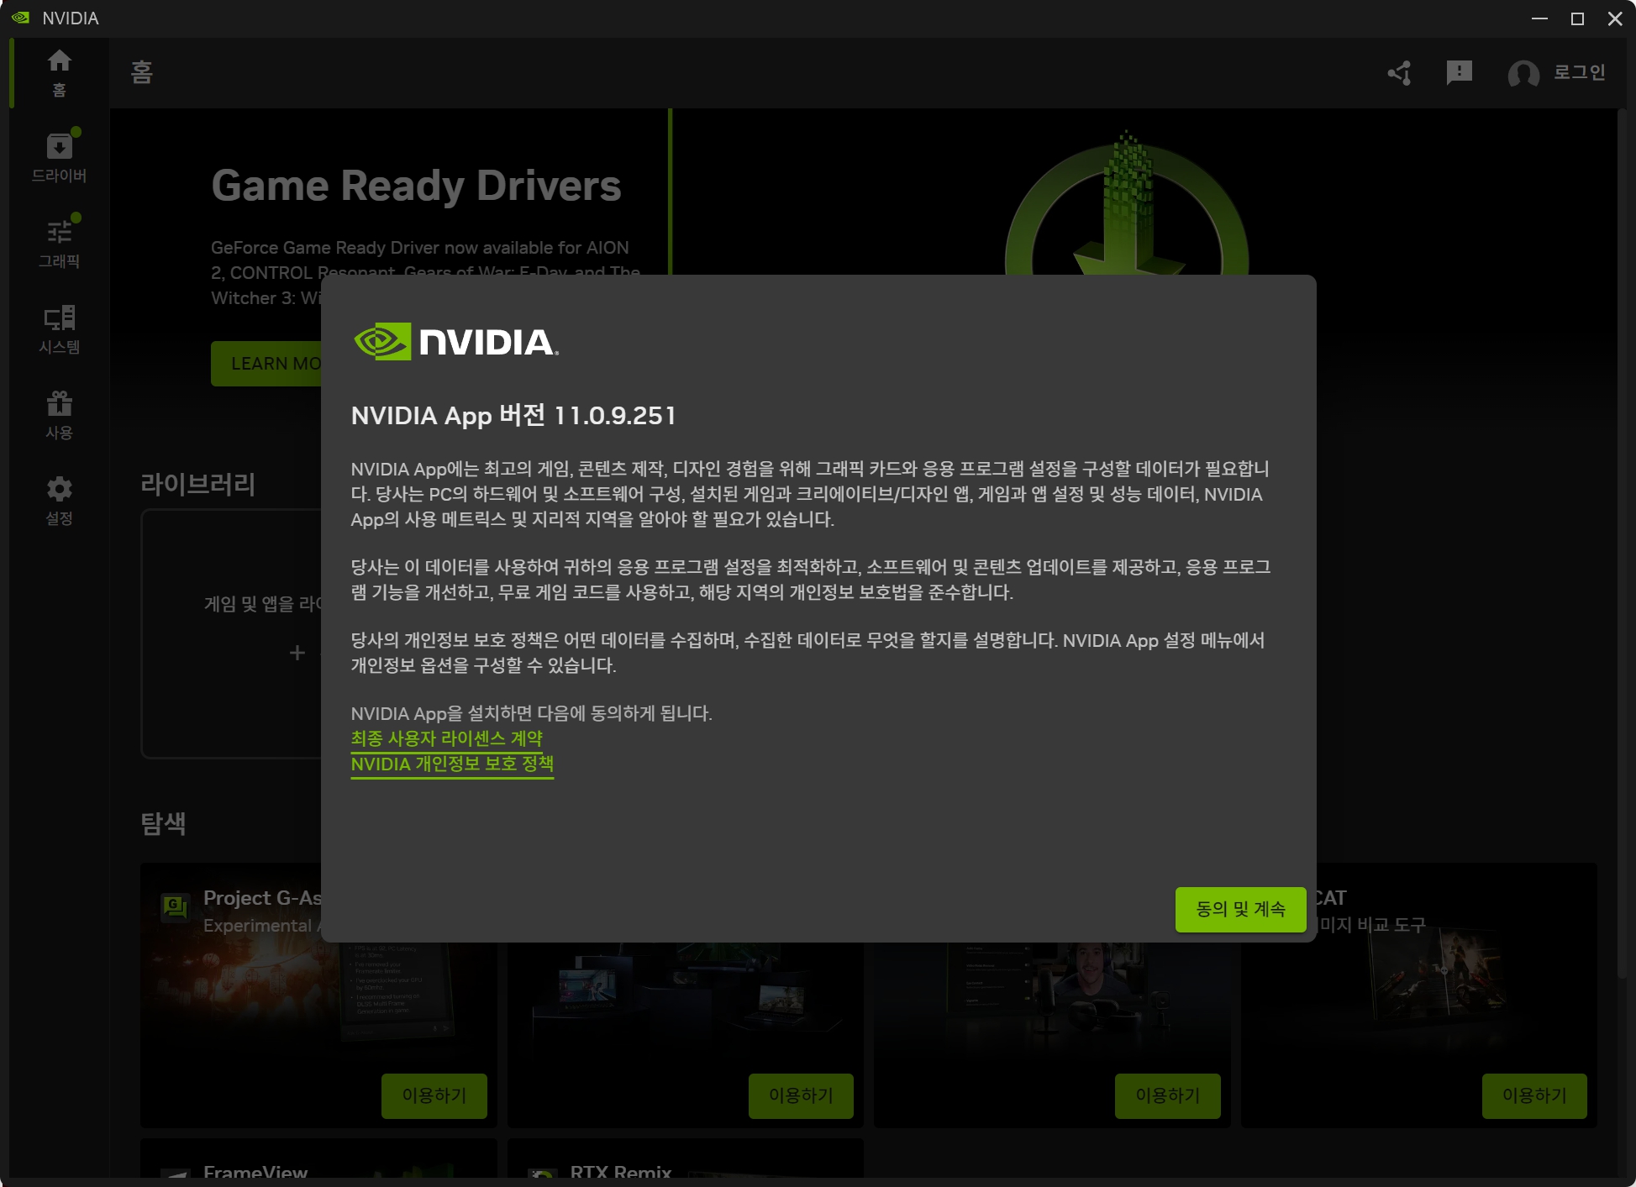Viewport: 1636px width, 1187px height.
Task: Maximize the NVIDIA window
Action: (x=1577, y=18)
